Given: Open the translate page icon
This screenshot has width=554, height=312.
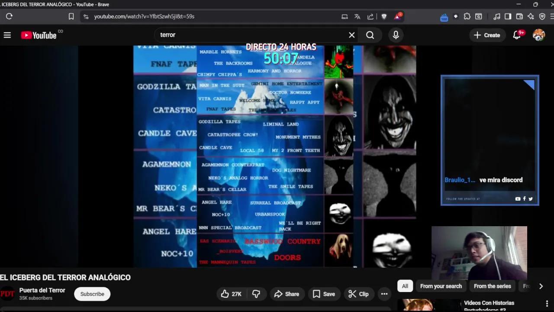Looking at the screenshot, I should (x=357, y=16).
